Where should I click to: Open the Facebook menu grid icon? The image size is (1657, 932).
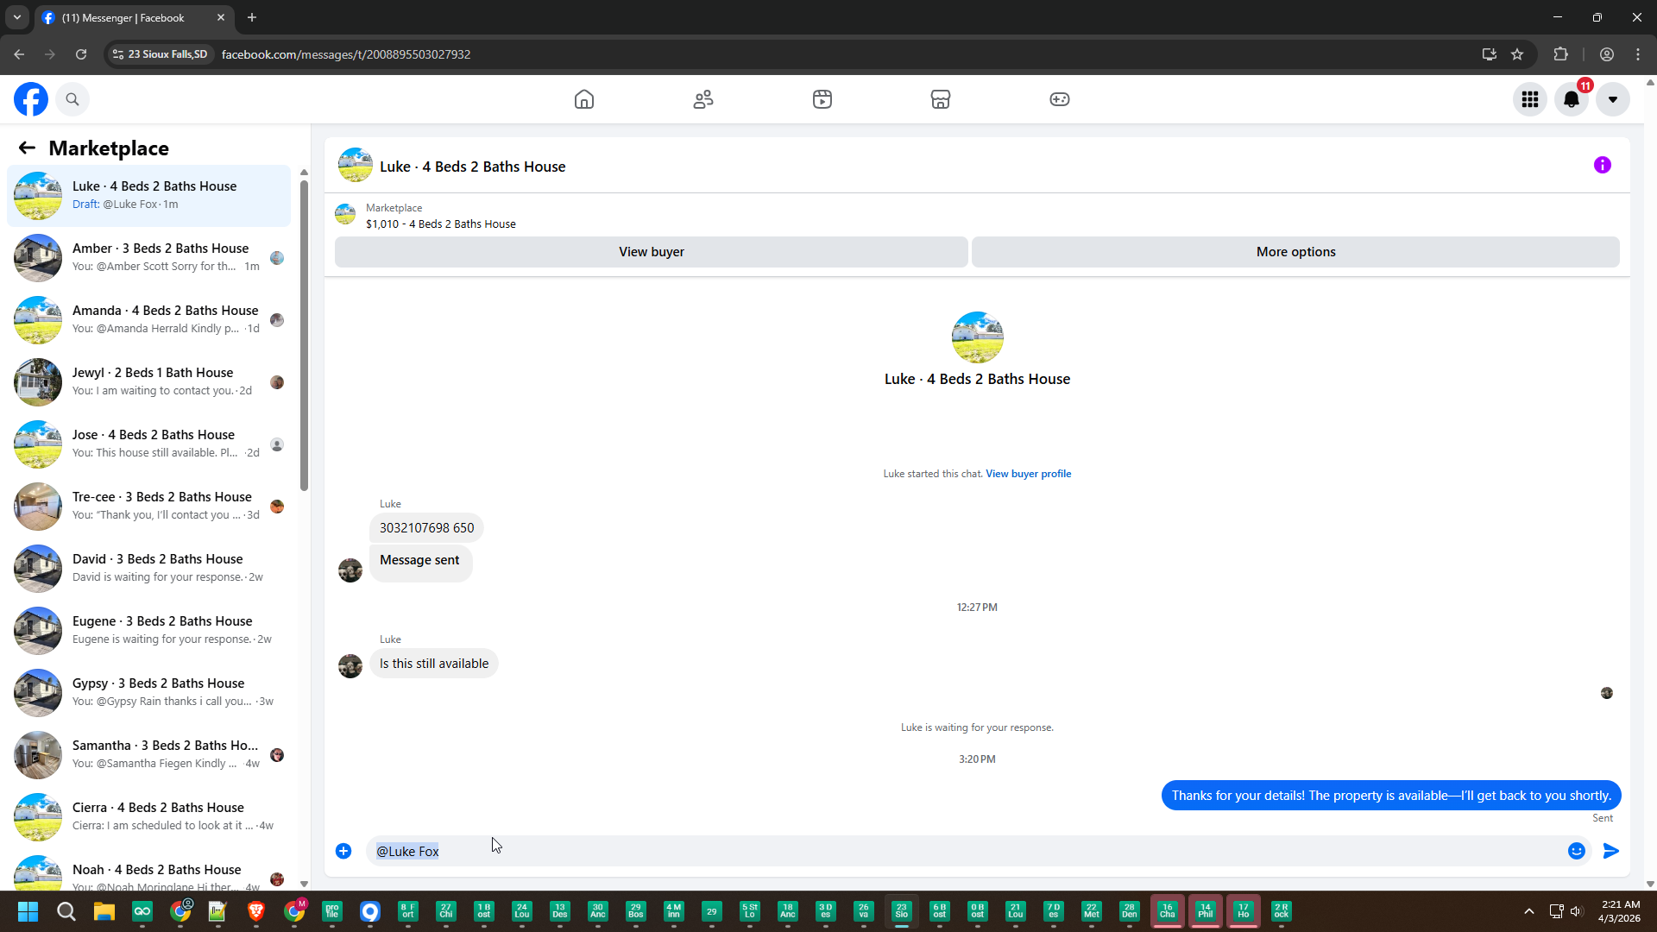tap(1530, 99)
